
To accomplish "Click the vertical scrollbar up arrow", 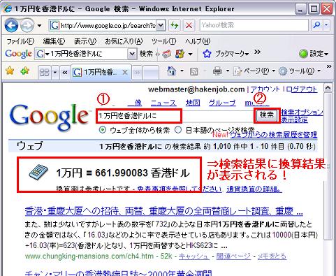I will click(x=328, y=88).
